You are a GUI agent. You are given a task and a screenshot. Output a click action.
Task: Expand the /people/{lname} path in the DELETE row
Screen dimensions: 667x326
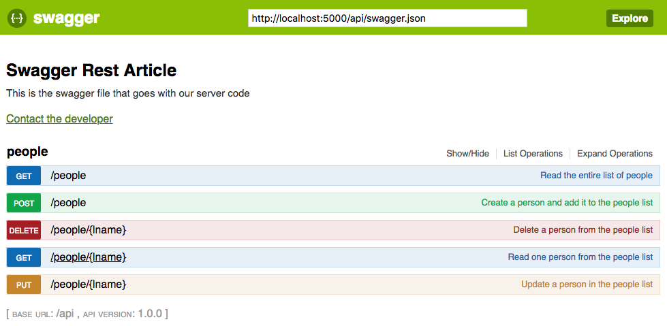coord(89,230)
